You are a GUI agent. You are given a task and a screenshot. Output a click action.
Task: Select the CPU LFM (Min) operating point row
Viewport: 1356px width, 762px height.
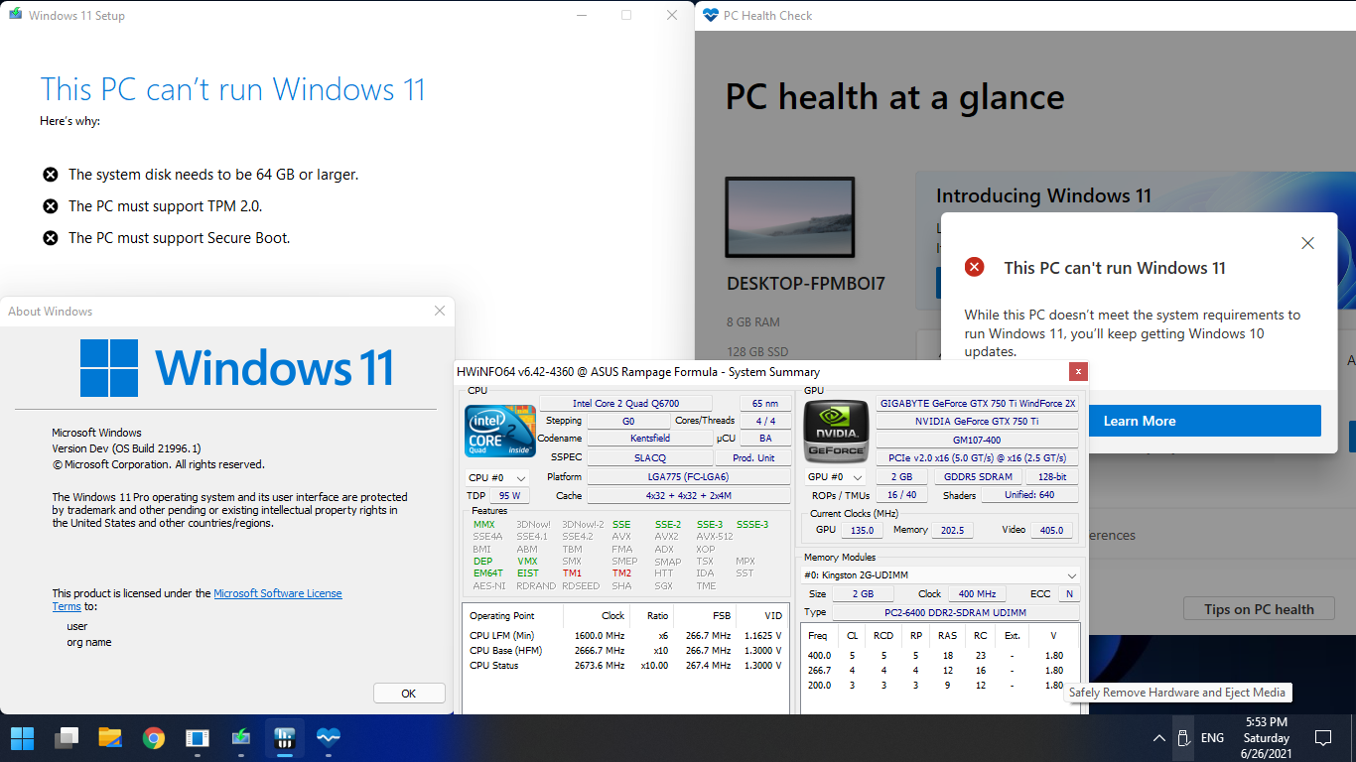coord(625,635)
